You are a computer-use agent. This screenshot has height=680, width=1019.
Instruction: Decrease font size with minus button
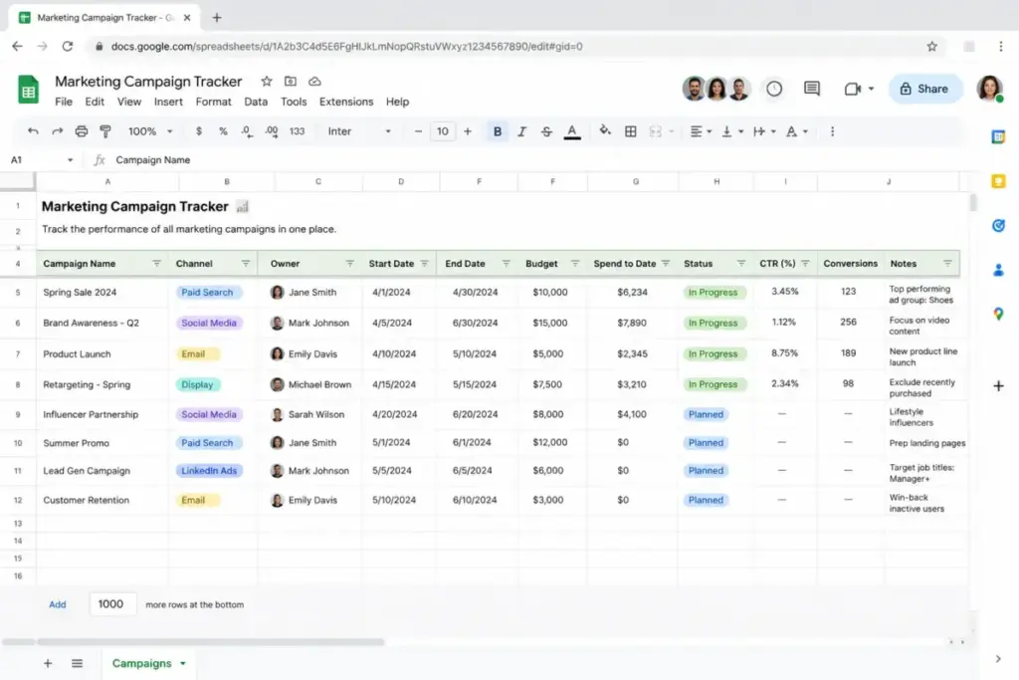(x=418, y=131)
